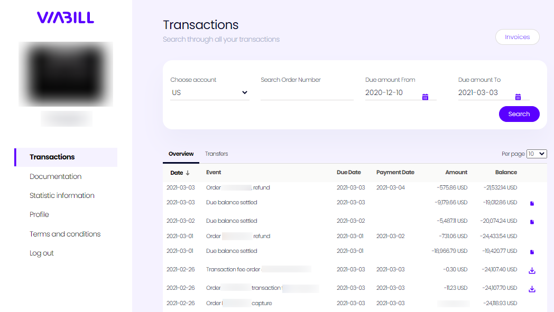The width and height of the screenshot is (554, 312).
Task: Open the Invoices button
Action: [x=517, y=37]
